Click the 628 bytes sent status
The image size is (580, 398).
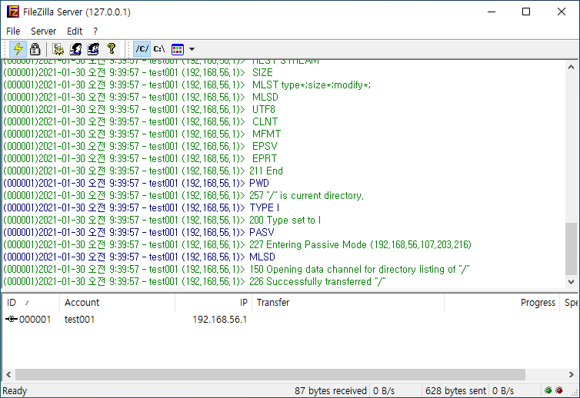(455, 390)
